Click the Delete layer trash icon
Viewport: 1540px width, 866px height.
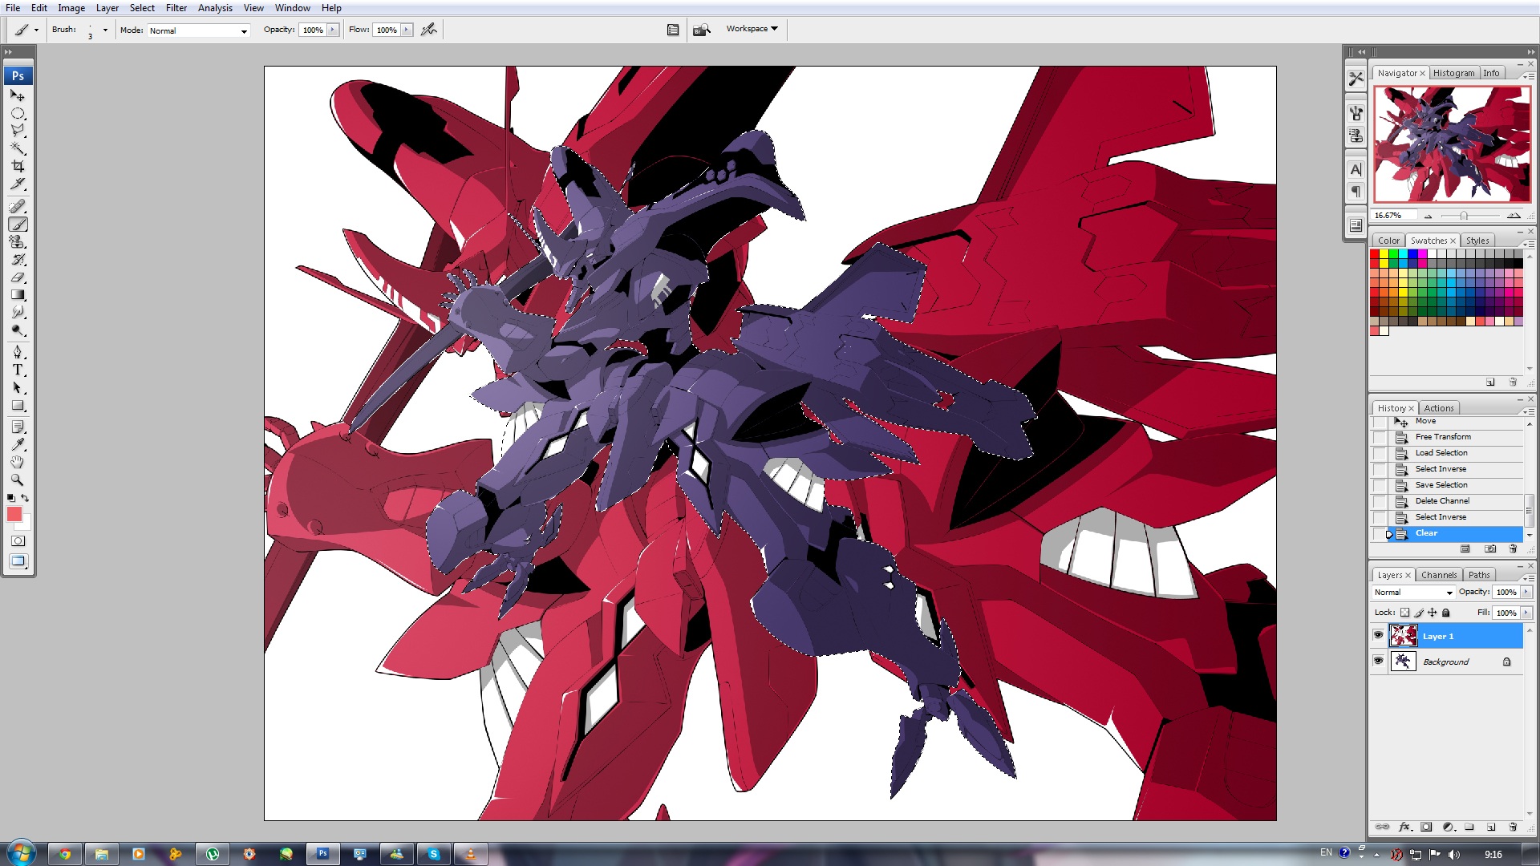point(1513,827)
